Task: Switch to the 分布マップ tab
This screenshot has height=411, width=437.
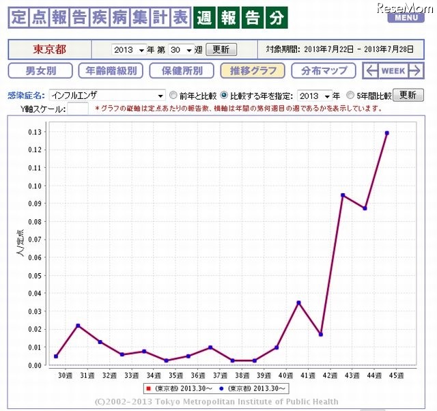Action: (x=323, y=71)
